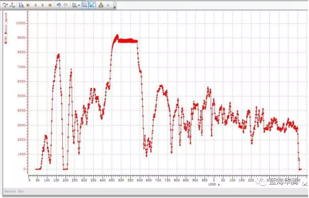Toggle the grid lines button
This screenshot has width=309, height=198.
[x=85, y=5]
